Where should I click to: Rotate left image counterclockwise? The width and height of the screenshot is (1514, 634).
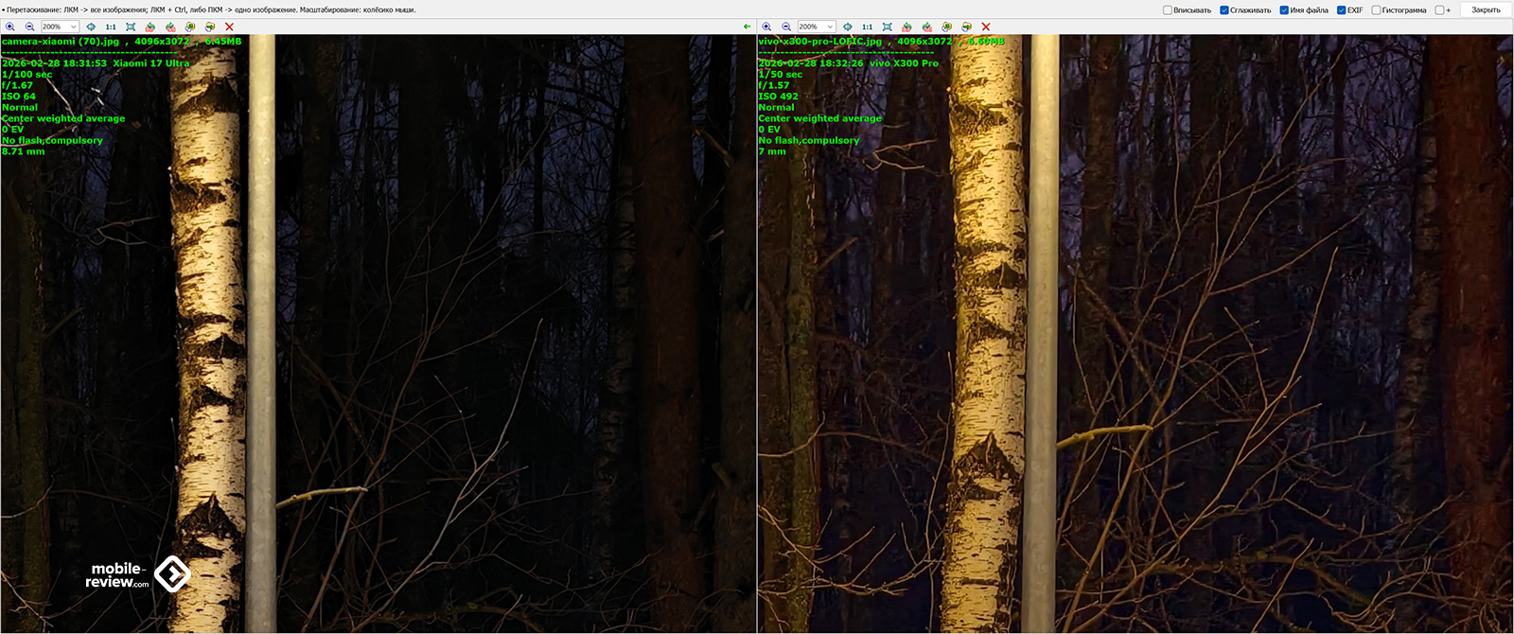tap(150, 26)
